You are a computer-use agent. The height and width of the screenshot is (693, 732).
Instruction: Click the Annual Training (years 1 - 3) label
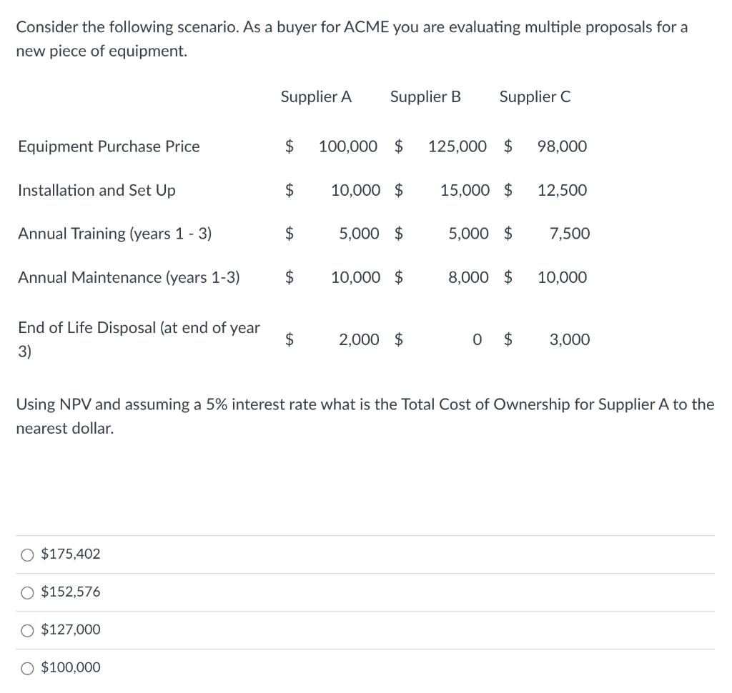[113, 234]
